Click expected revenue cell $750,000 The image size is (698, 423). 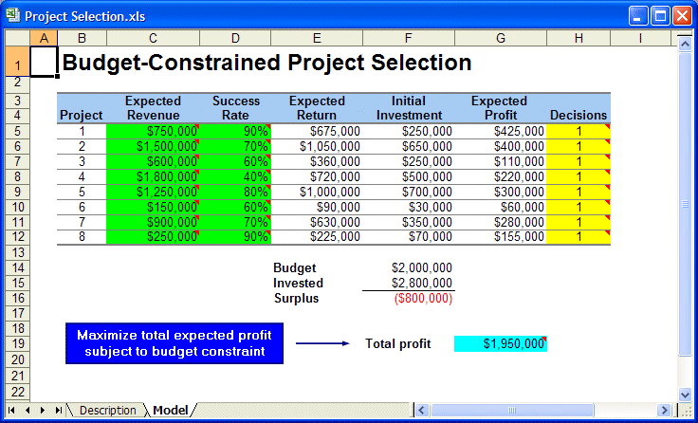click(153, 131)
